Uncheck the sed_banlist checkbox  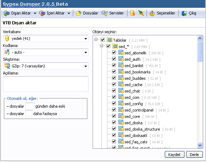point(114,65)
